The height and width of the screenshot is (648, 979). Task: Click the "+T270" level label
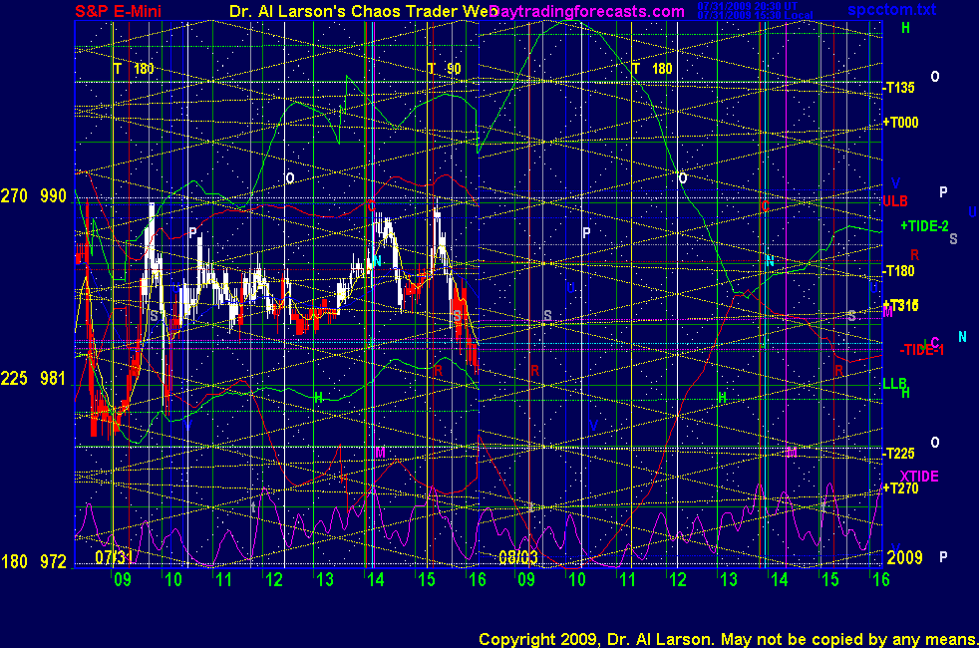[x=901, y=488]
